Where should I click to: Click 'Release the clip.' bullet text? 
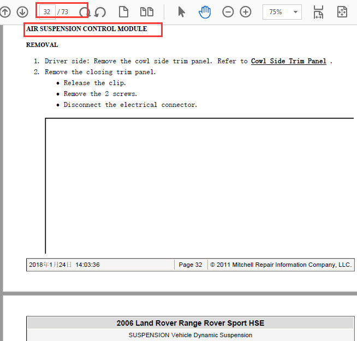[95, 83]
